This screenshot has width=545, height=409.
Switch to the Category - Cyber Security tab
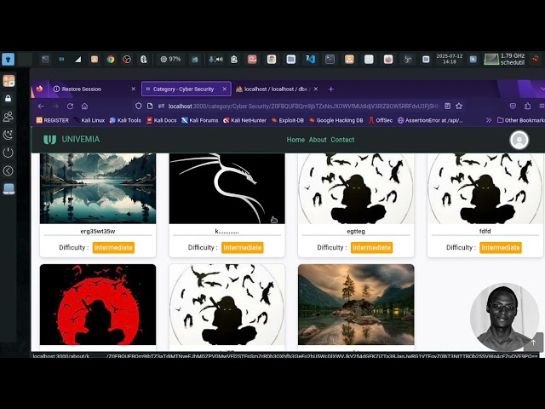[x=186, y=89]
